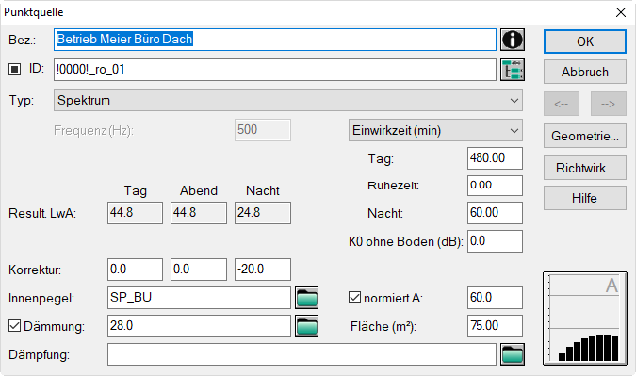The image size is (636, 376).
Task: Click the Geometrie... button
Action: point(585,136)
